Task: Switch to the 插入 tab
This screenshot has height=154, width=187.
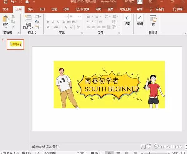Action: point(30,9)
